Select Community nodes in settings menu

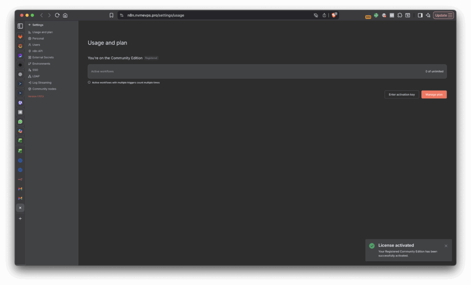pos(44,89)
